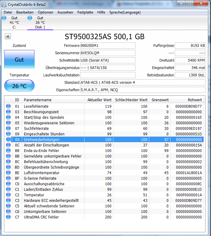Click status icon of C2 Temperatur row
The height and width of the screenshot is (236, 211).
(x=8, y=195)
